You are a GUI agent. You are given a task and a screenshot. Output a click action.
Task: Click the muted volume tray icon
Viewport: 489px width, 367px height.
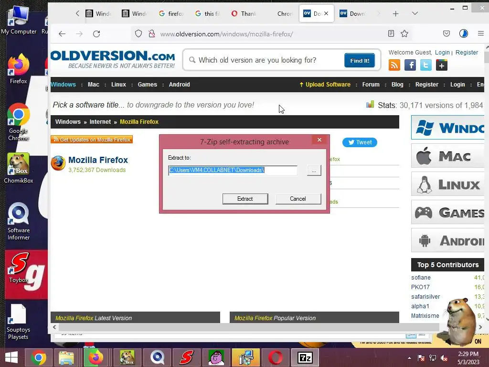[x=444, y=358]
